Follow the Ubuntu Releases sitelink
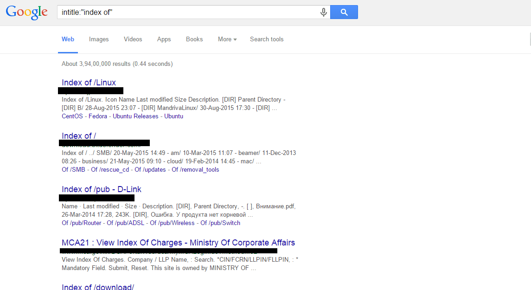The height and width of the screenshot is (290, 531). [135, 116]
